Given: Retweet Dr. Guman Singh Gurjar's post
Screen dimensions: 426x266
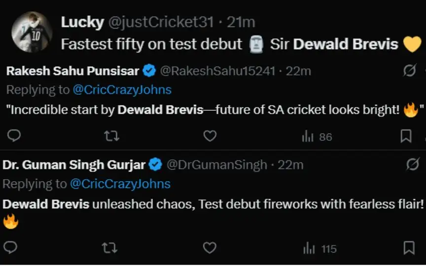Looking at the screenshot, I should 109,248.
